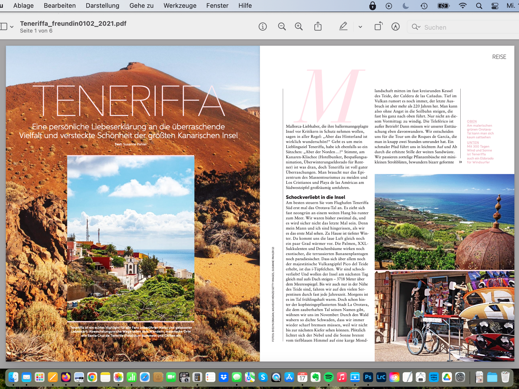The height and width of the screenshot is (389, 519).
Task: Toggle Do Not Disturb moon icon
Action: (406, 6)
